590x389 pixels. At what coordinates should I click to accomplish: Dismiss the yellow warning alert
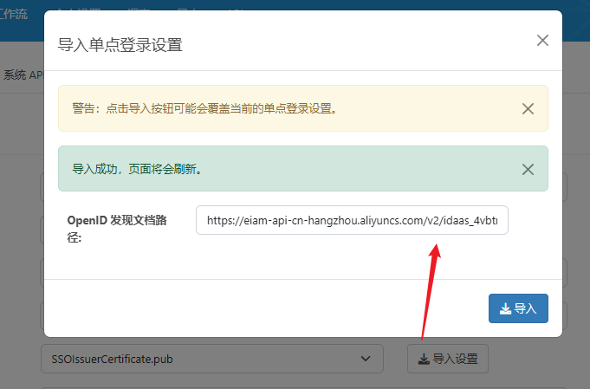(528, 108)
